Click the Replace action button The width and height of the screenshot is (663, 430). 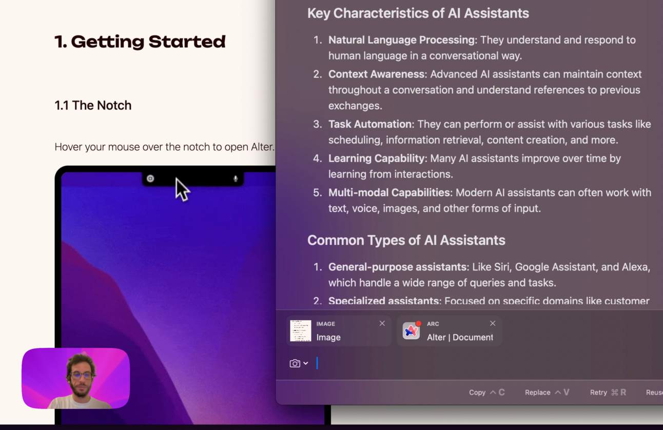[547, 392]
